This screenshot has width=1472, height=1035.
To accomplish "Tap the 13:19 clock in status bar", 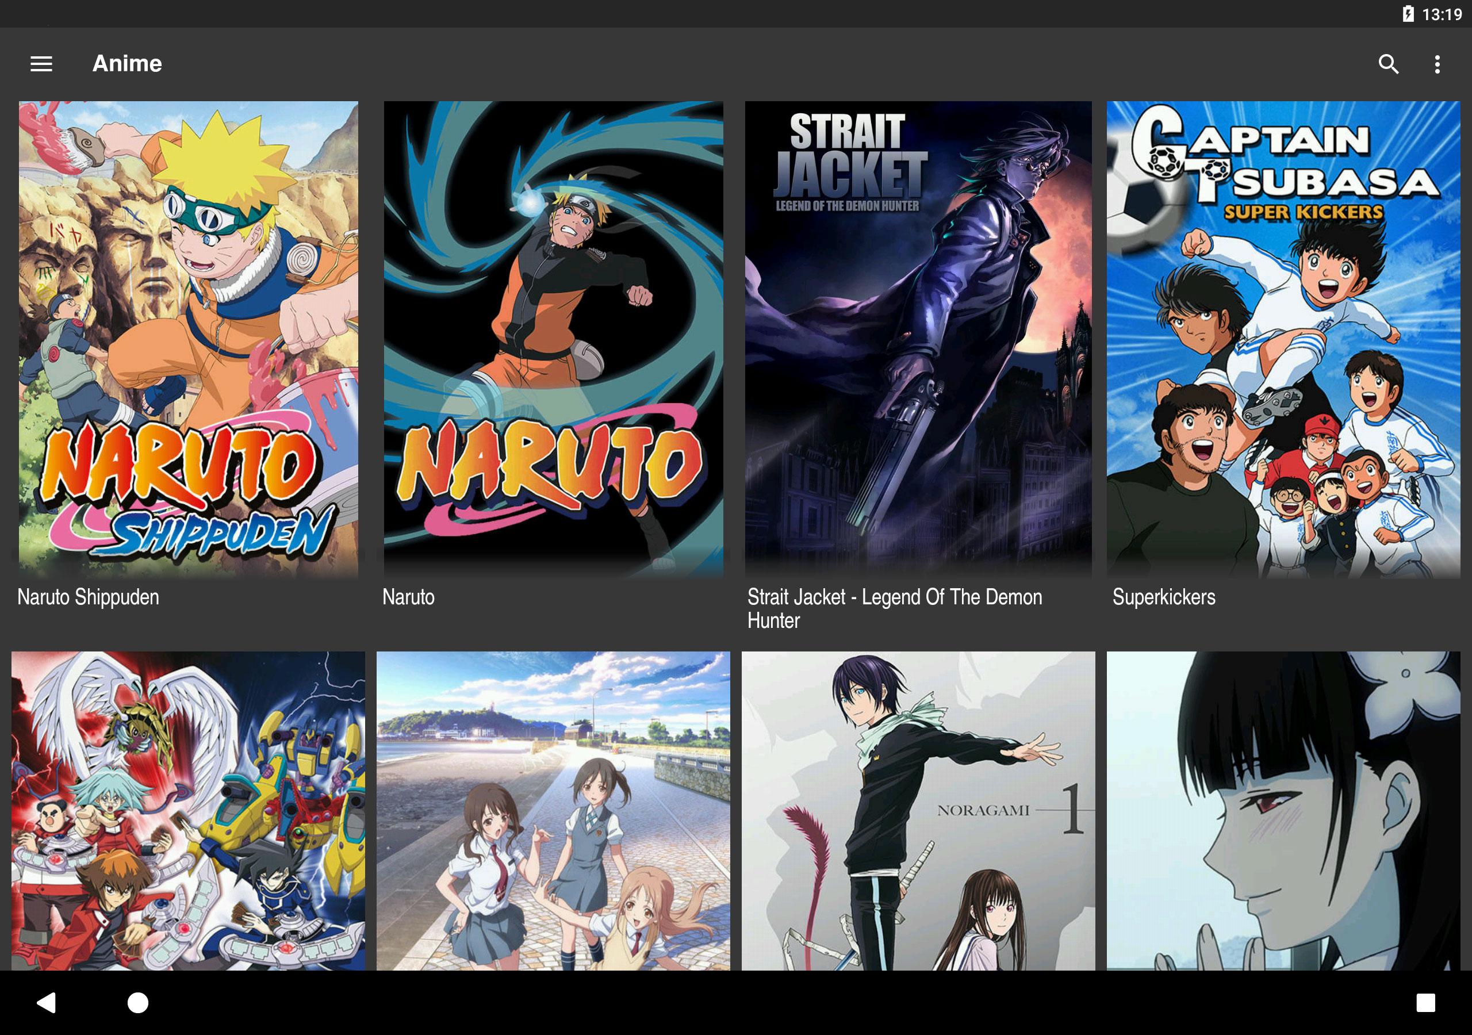I will point(1442,14).
